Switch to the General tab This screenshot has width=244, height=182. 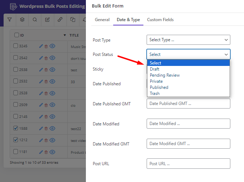tap(102, 20)
